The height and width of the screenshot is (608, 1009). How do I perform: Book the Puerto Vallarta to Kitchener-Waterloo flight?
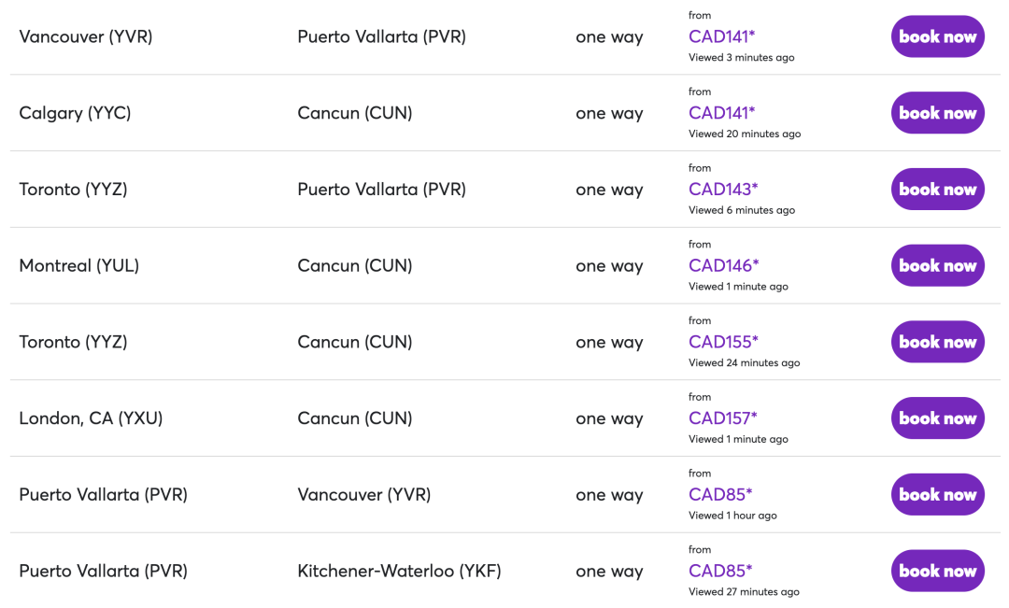point(938,571)
